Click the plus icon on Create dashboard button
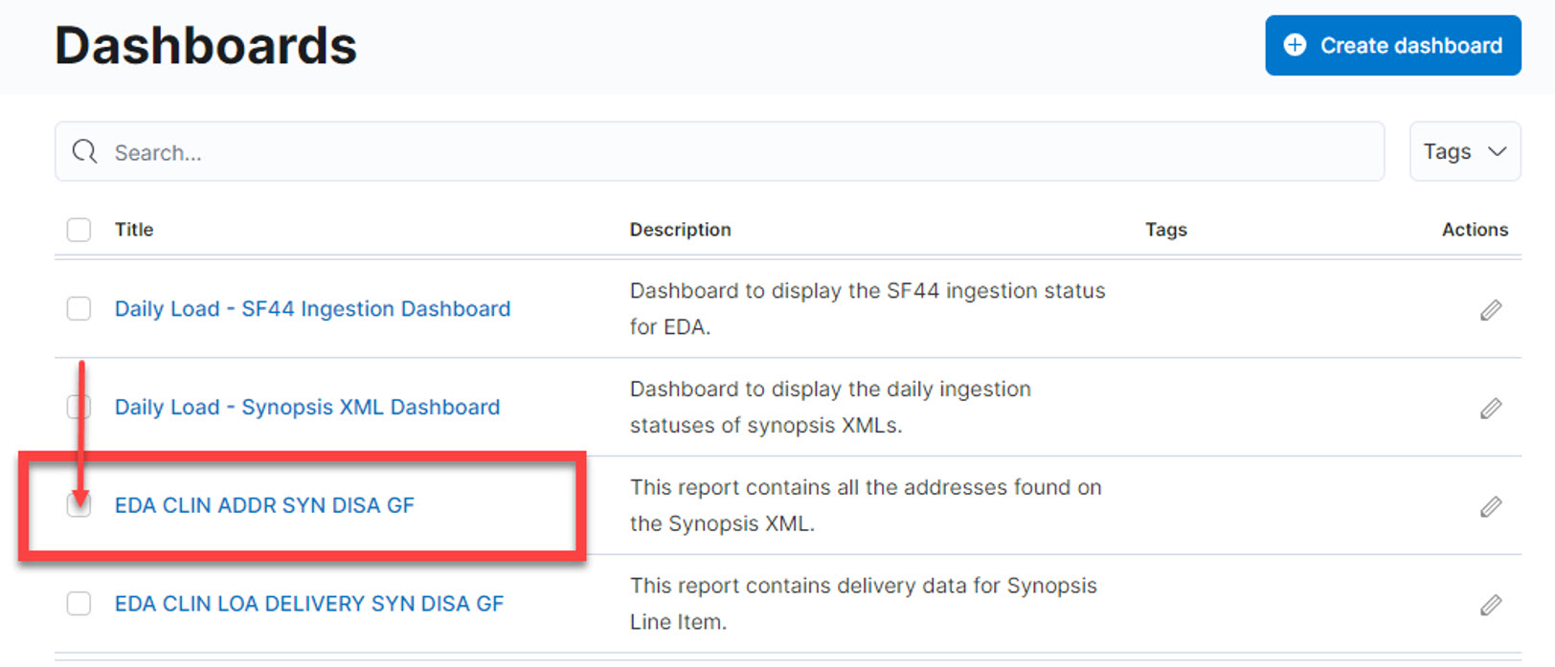1555x667 pixels. pos(1295,45)
